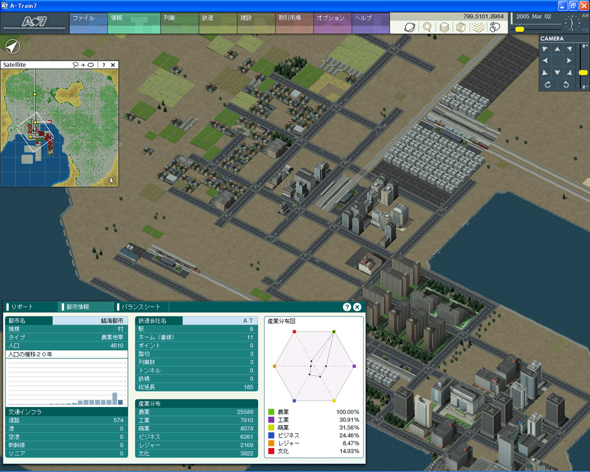590x472 pixels.
Task: Open the 列車 menu
Action: point(180,23)
